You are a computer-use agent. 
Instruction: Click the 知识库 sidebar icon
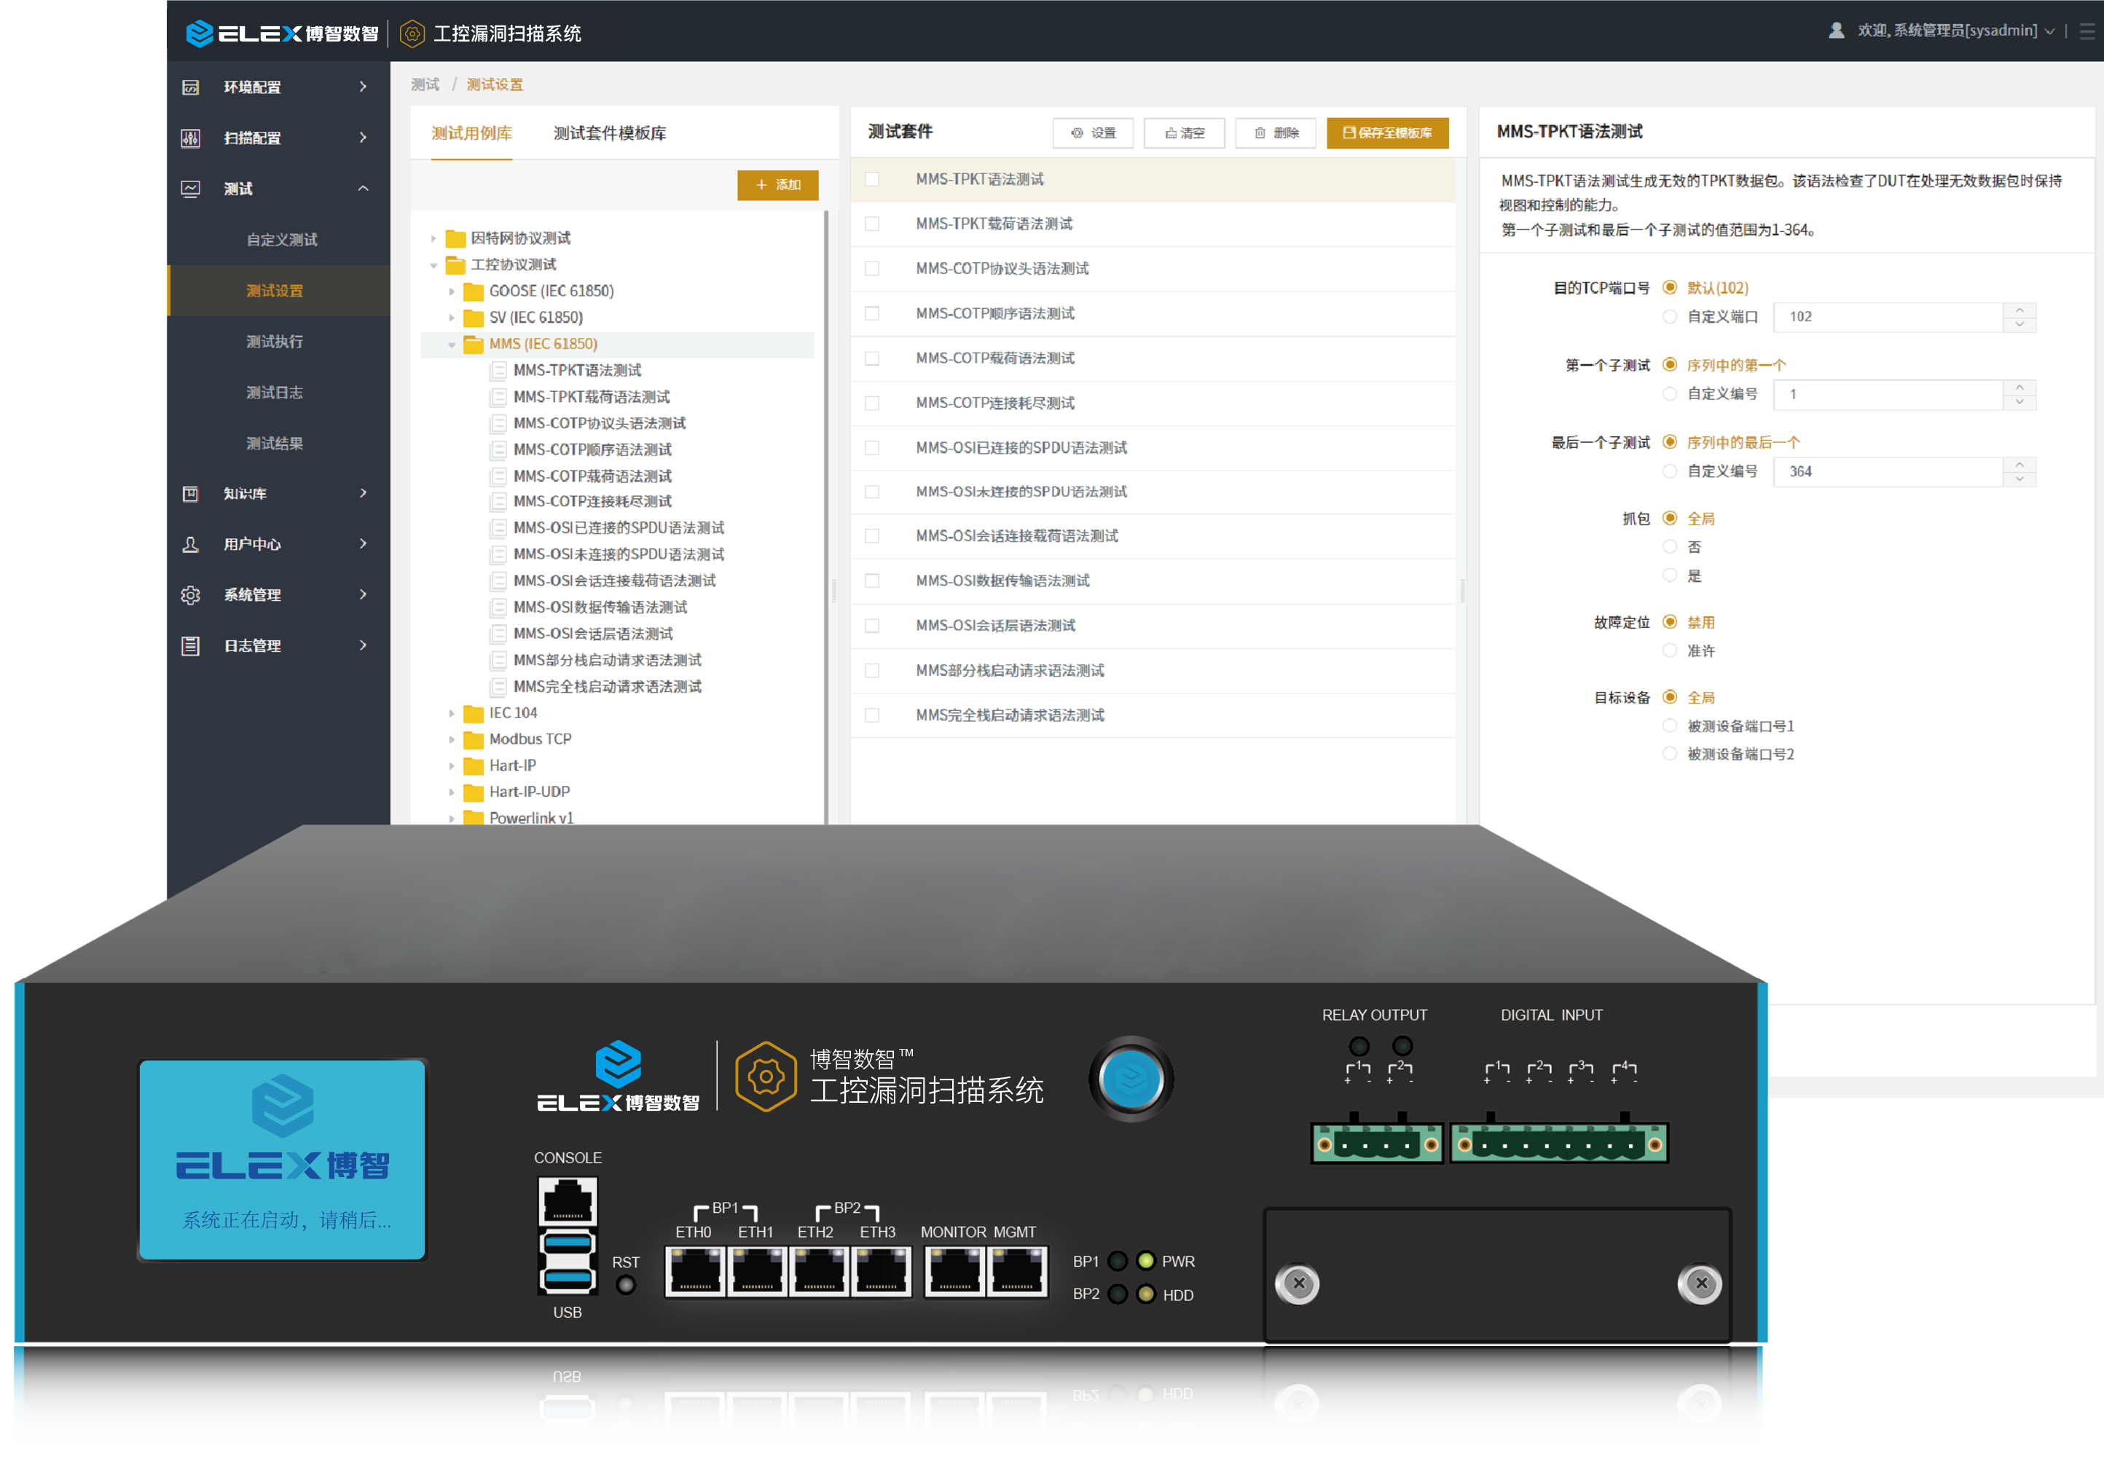click(x=191, y=494)
